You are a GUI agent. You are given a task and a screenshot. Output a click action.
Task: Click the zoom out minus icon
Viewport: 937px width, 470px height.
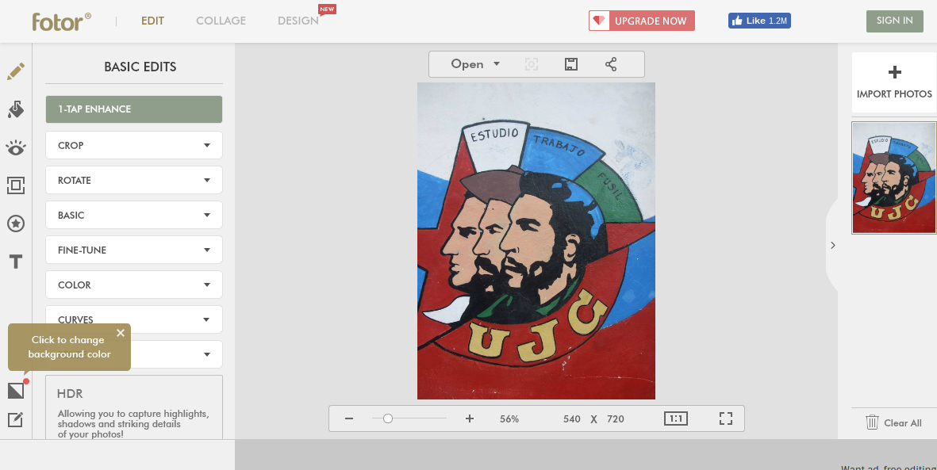(349, 418)
